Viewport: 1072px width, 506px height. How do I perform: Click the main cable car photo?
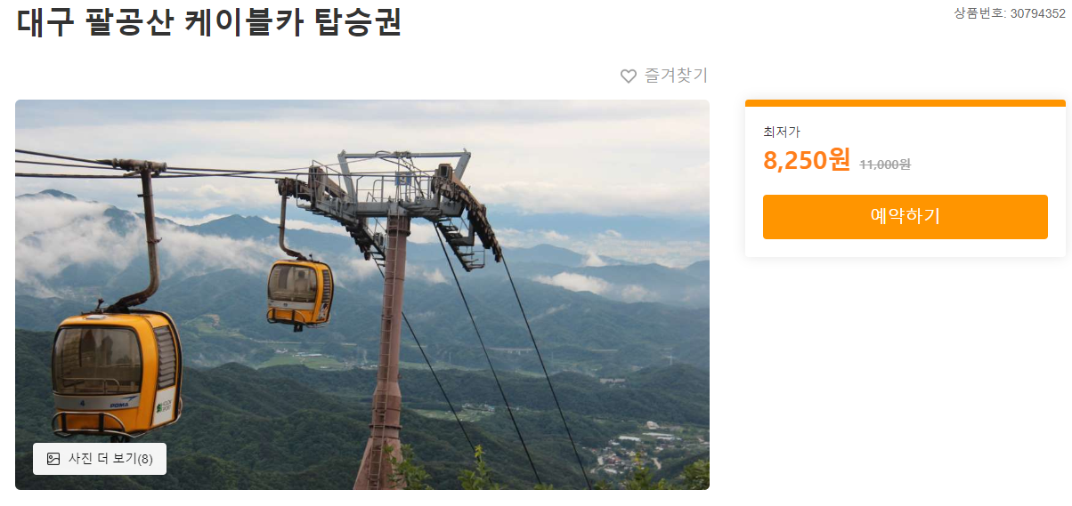[362, 294]
